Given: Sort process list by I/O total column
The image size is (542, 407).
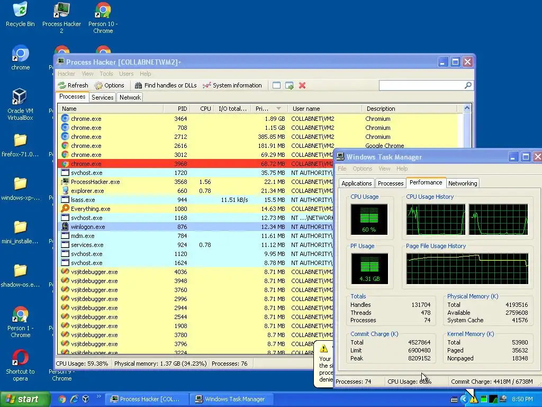Looking at the screenshot, I should [x=233, y=109].
